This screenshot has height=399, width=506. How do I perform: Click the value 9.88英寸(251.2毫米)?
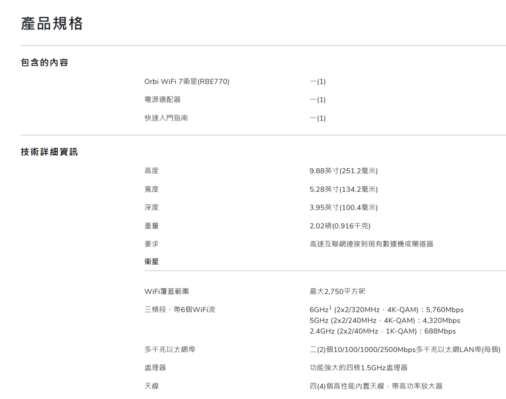pos(344,171)
